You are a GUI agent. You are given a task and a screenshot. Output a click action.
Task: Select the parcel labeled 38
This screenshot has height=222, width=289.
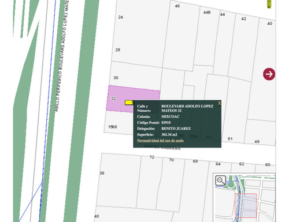tap(102, 173)
